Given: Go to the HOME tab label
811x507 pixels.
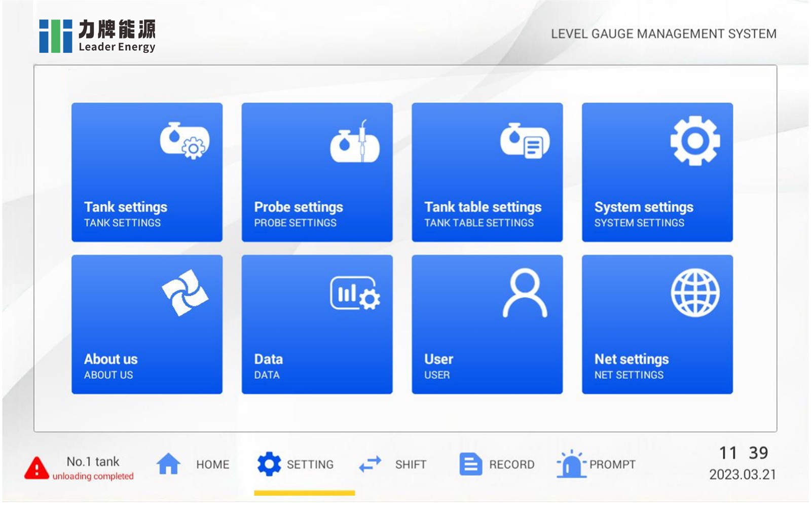Looking at the screenshot, I should tap(212, 464).
